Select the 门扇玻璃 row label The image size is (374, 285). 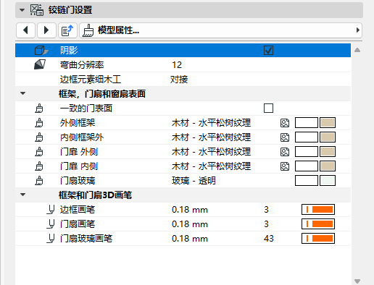click(x=78, y=181)
